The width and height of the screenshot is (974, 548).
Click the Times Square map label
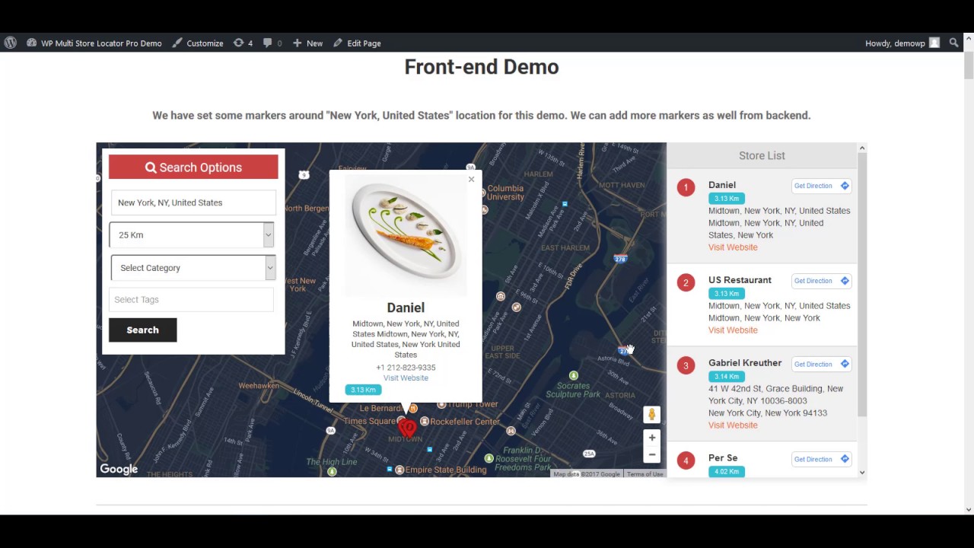[370, 421]
